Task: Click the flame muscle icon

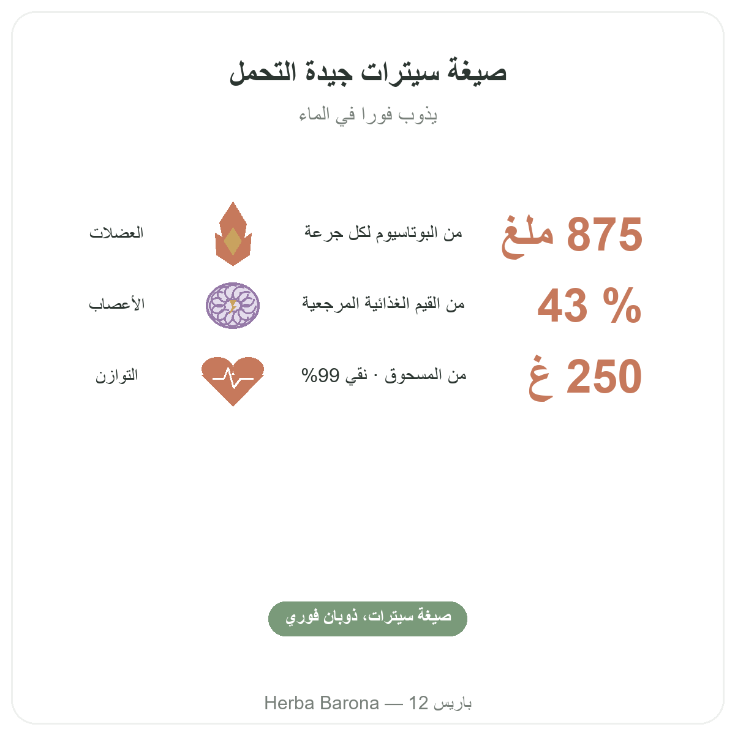Action: (x=233, y=233)
